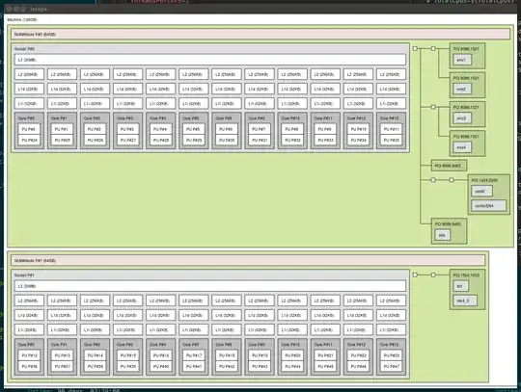
Task: Select the NUMANode P#1 (64GB) bar
Action: click(248, 260)
